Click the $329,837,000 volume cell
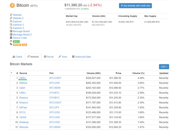 [x=93, y=78]
